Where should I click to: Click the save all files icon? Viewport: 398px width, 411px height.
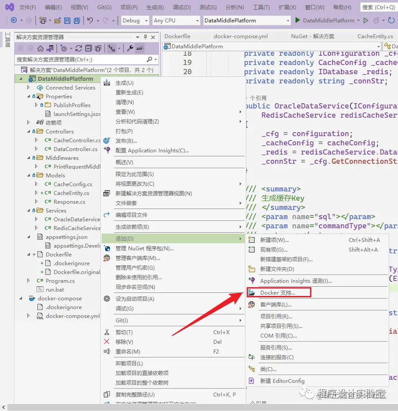(77, 20)
